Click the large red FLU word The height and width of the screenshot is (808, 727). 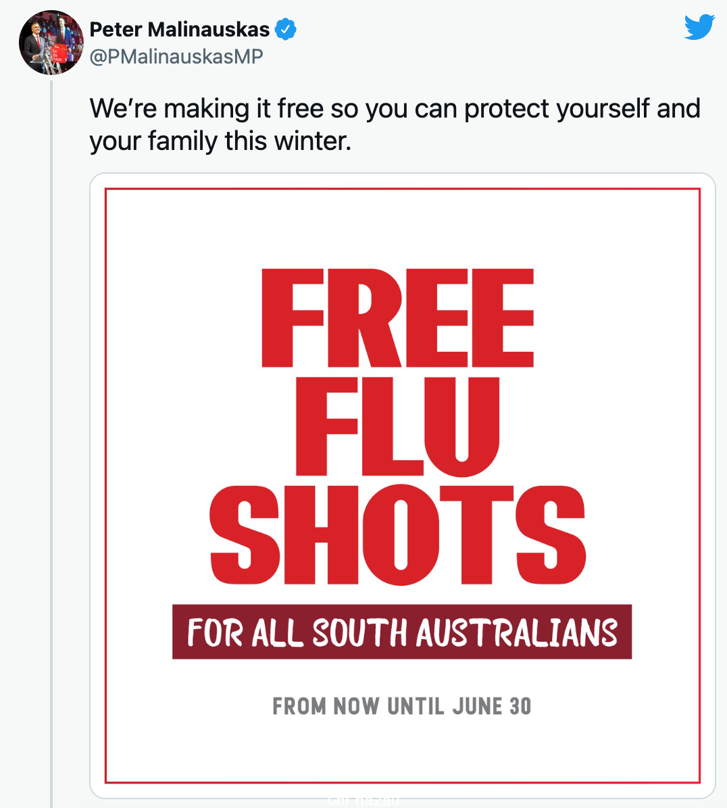click(x=397, y=426)
